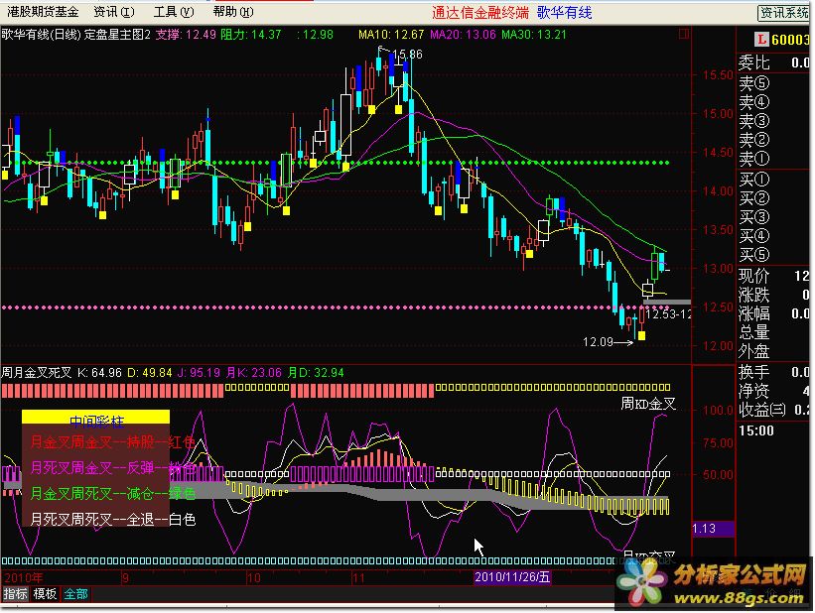Viewport: 815px width, 613px height.
Task: Click the J: 95.19 value
Action: click(x=199, y=373)
